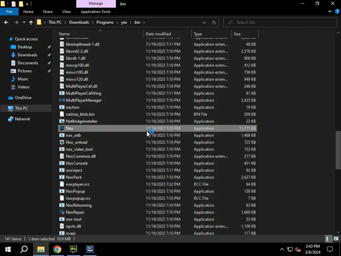Click the Nox_unload file icon
Image resolution: width=341 pixels, height=256 pixels.
pos(62,142)
